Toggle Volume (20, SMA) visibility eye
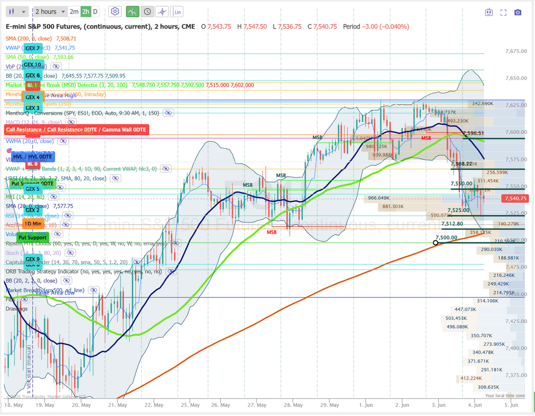 (57, 234)
